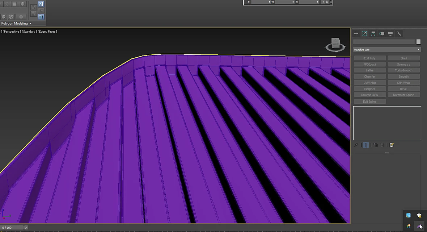The image size is (427, 232).
Task: Click the ViewCube navigation widget
Action: click(x=335, y=45)
